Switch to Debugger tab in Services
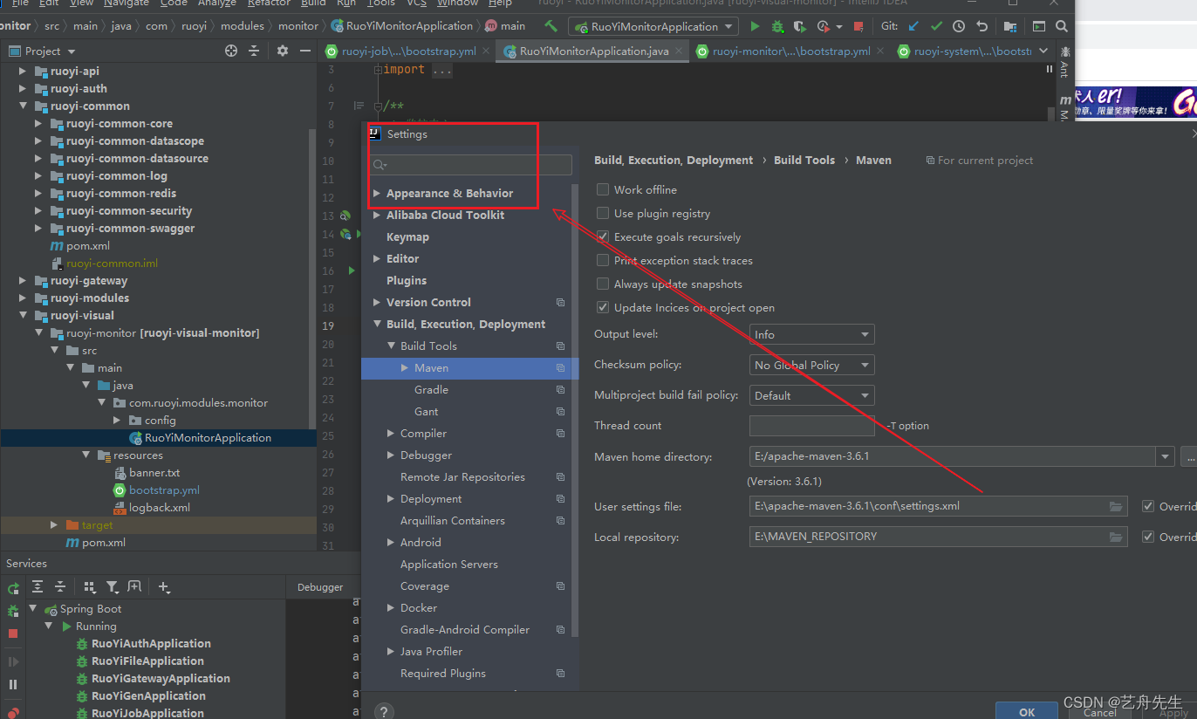This screenshot has height=719, width=1197. click(320, 587)
